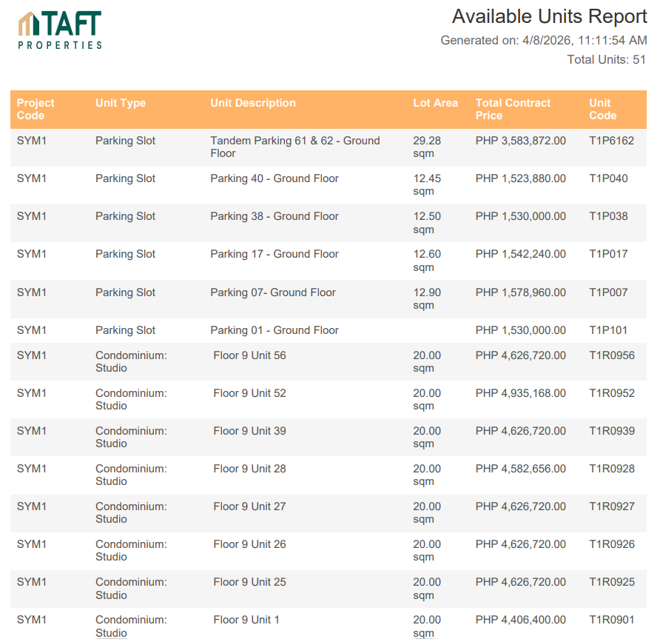Click the Floor 9 Unit 56 description
This screenshot has width=663, height=639.
click(x=249, y=355)
